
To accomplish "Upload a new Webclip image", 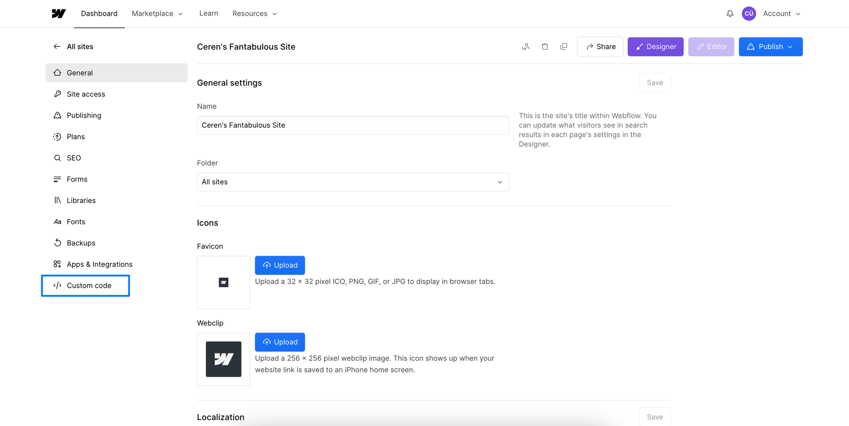I will click(x=280, y=342).
